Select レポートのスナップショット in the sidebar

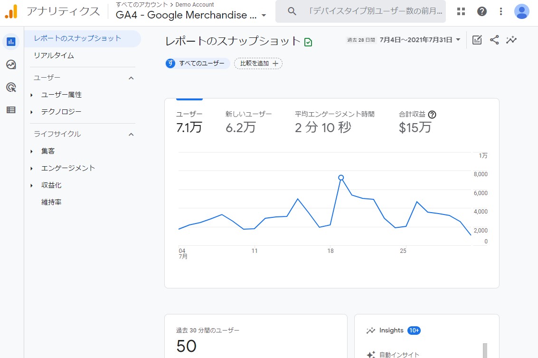83,38
